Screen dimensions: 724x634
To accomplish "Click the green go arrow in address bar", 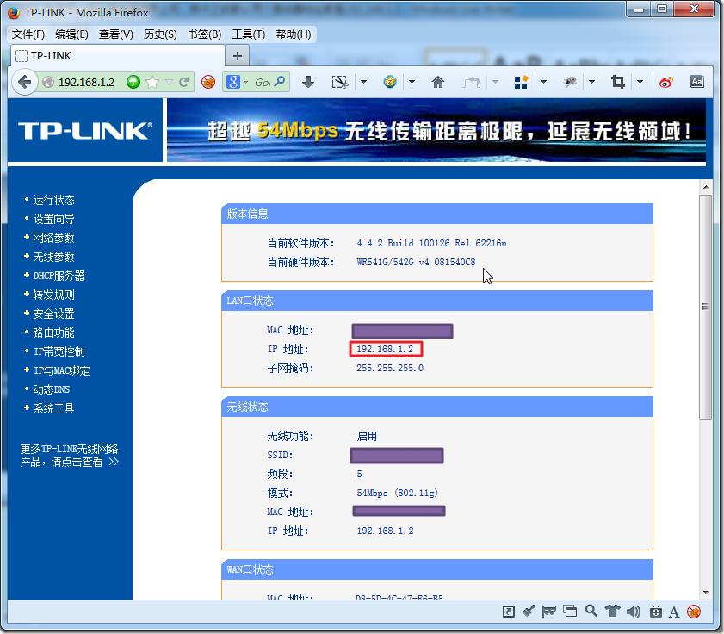I will [x=133, y=82].
